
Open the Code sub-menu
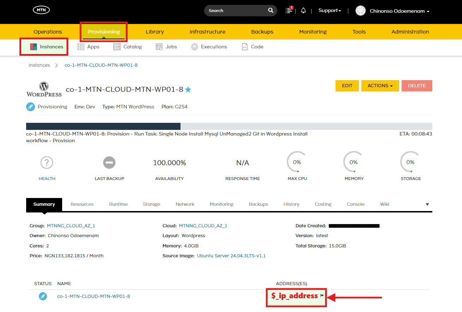pyautogui.click(x=252, y=47)
